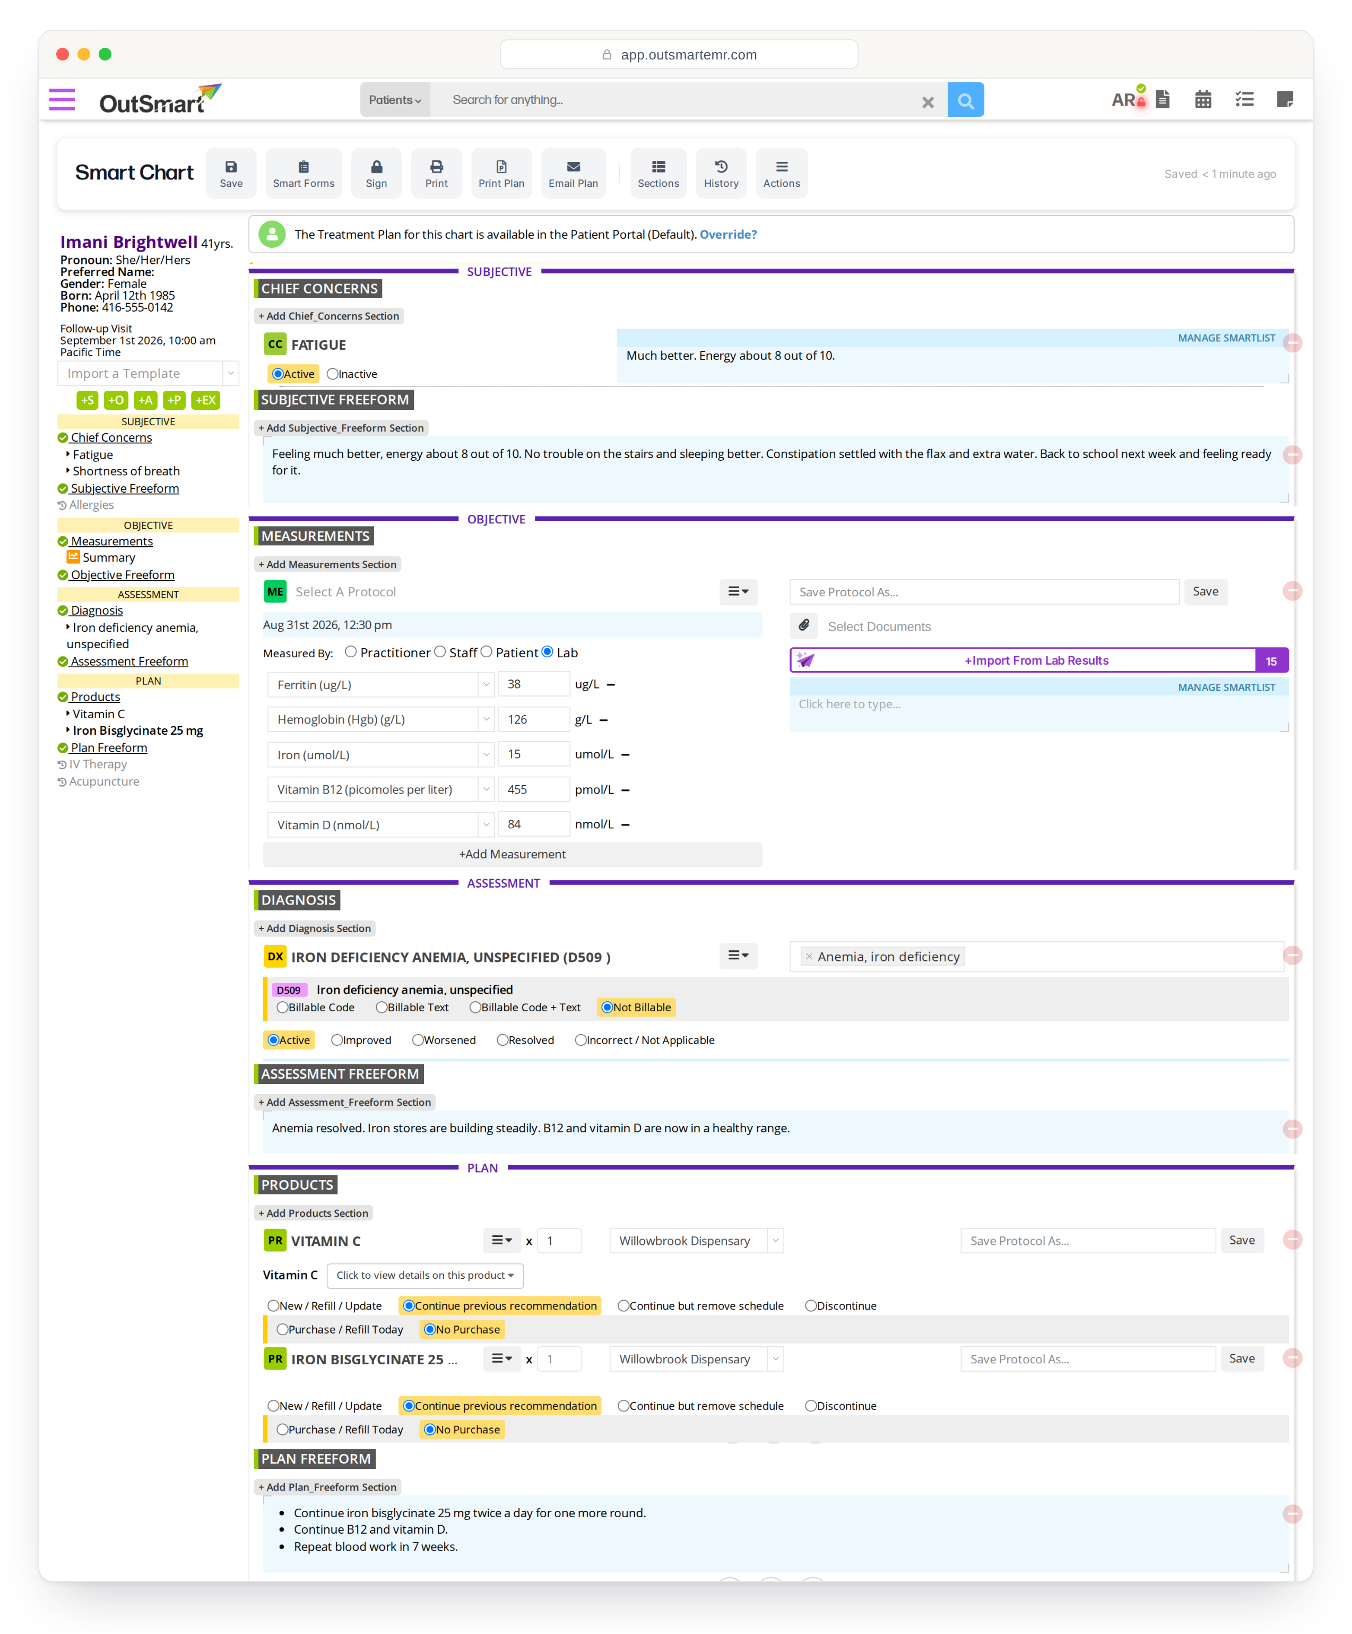The height and width of the screenshot is (1634, 1352).
Task: Open the Patients search filter dropdown
Action: pos(394,100)
